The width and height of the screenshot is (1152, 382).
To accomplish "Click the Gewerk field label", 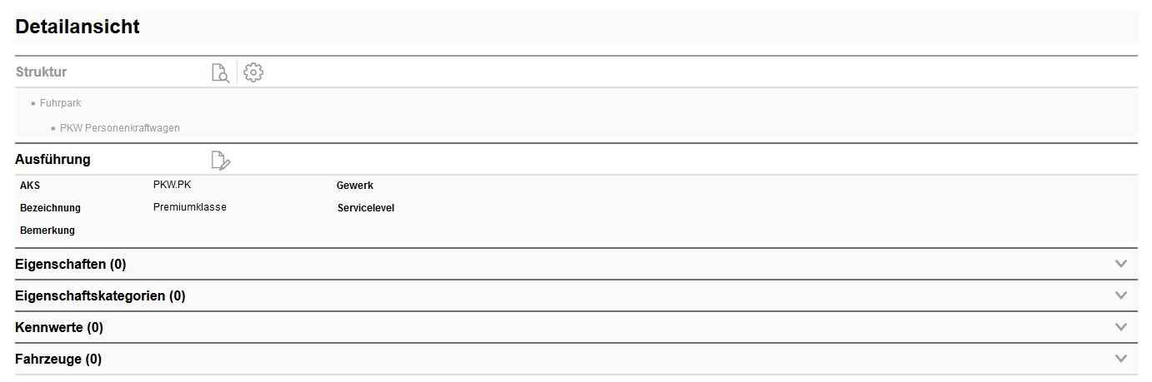I will pos(354,186).
